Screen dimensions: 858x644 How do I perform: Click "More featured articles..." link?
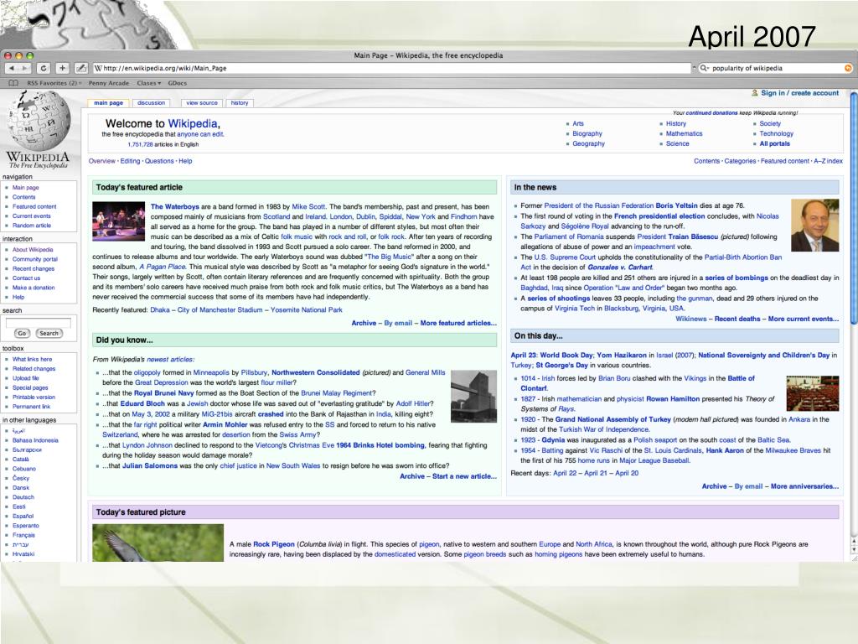pyautogui.click(x=458, y=323)
